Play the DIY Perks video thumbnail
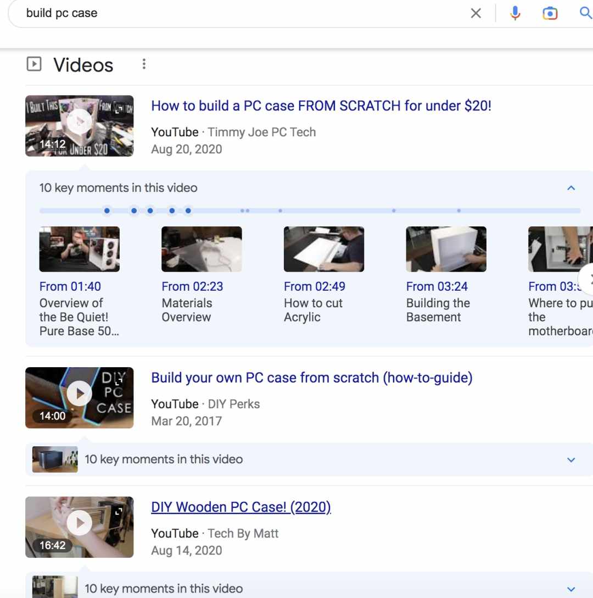The image size is (593, 598). click(x=79, y=397)
